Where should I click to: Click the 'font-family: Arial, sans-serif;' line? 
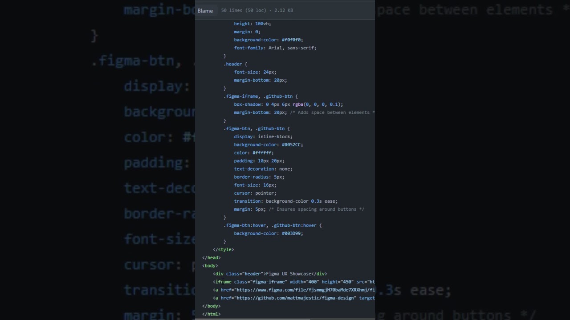(275, 48)
